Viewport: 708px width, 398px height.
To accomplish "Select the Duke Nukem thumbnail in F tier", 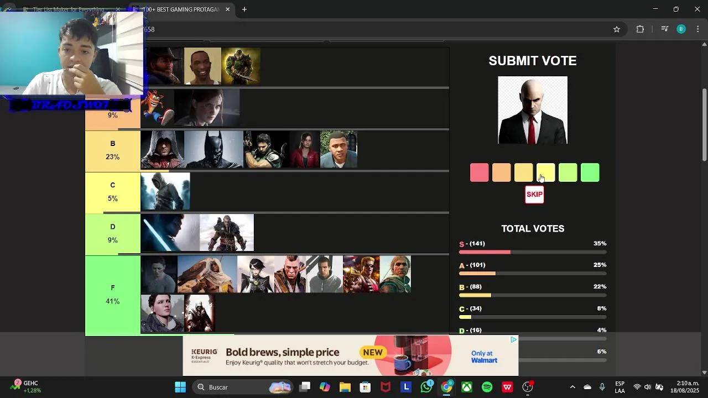I will coord(361,274).
